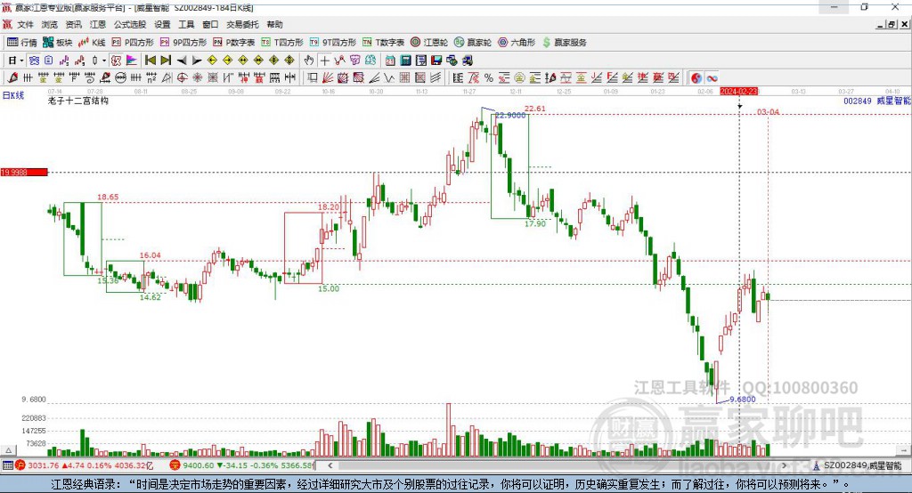Viewport: 912px width, 493px height.
Task: Click the horizontal scrollbar left arrow
Action: click(330, 465)
